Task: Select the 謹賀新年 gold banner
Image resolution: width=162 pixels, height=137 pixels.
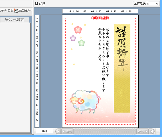Action: point(122,68)
